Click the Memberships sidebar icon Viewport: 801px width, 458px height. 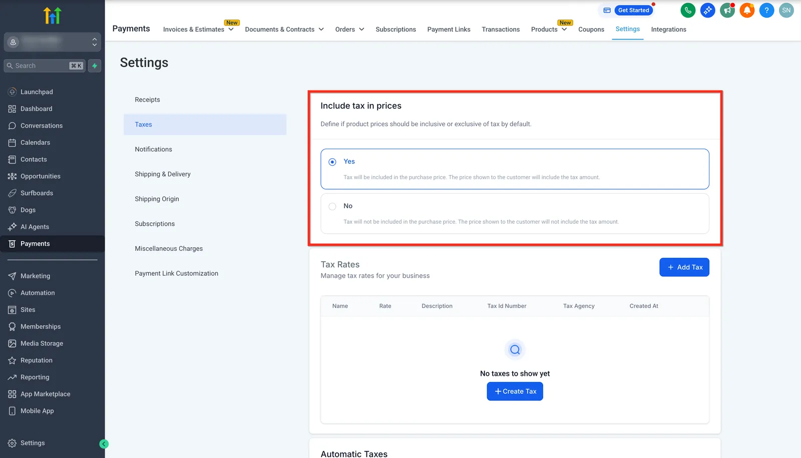click(12, 326)
